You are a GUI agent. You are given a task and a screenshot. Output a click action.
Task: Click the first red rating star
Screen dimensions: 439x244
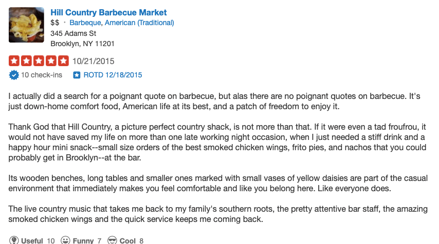click(x=14, y=60)
